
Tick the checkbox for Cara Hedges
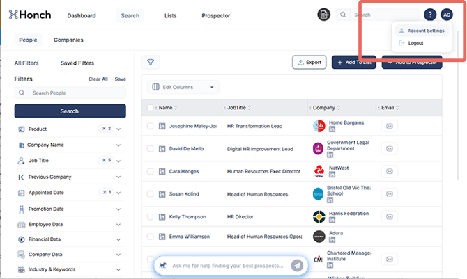tap(150, 171)
